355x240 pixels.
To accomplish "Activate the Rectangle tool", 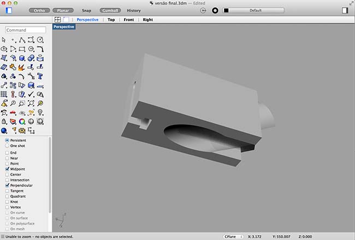I will [22, 49].
